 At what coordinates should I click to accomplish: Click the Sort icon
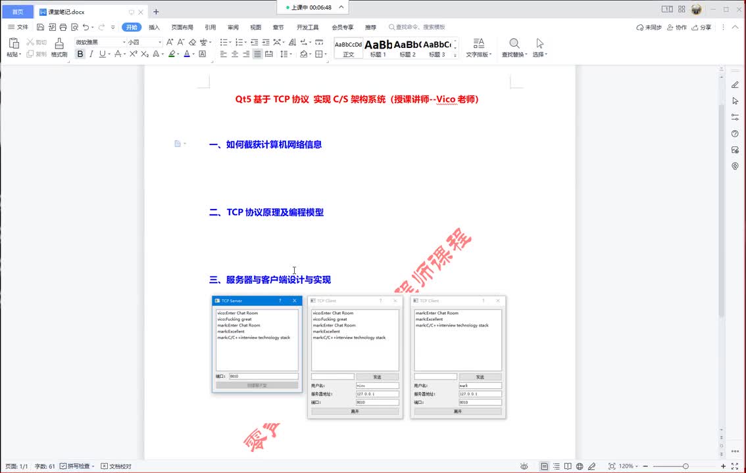(292, 42)
